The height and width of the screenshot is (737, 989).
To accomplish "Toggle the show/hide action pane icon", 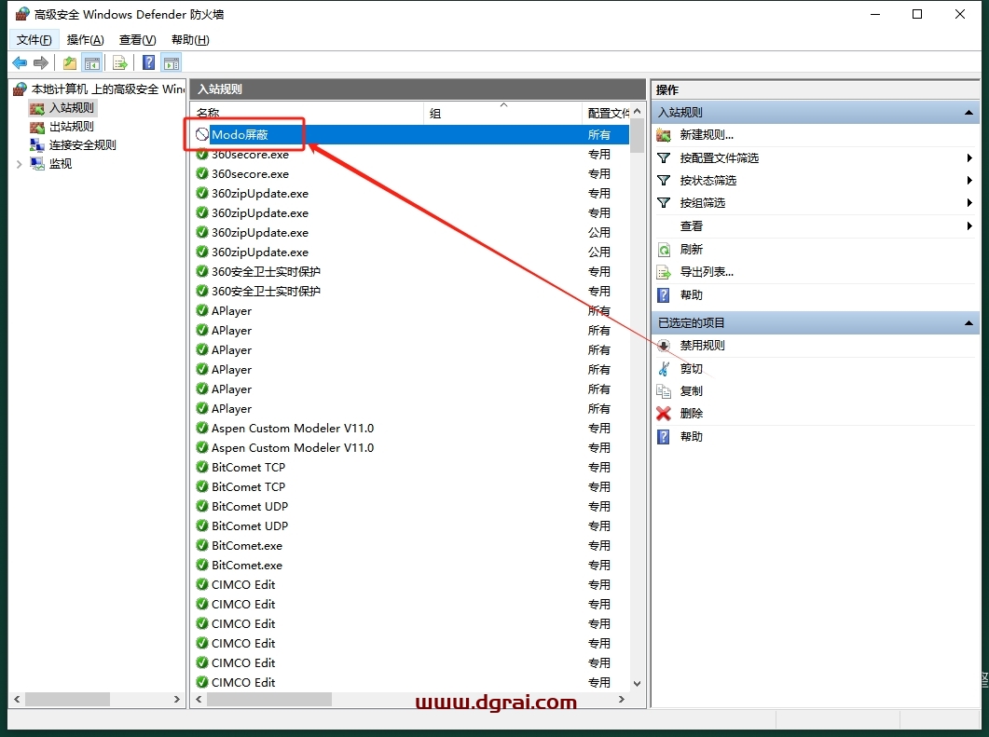I will [171, 62].
